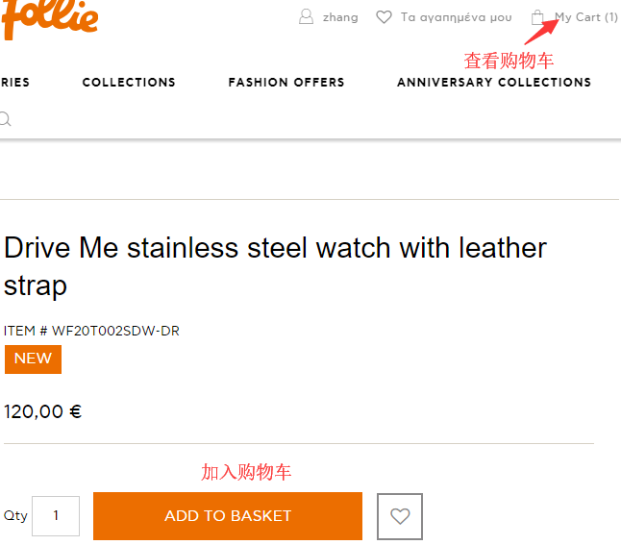Image resolution: width=621 pixels, height=545 pixels.
Task: Click the orange NEW badge
Action: [33, 359]
